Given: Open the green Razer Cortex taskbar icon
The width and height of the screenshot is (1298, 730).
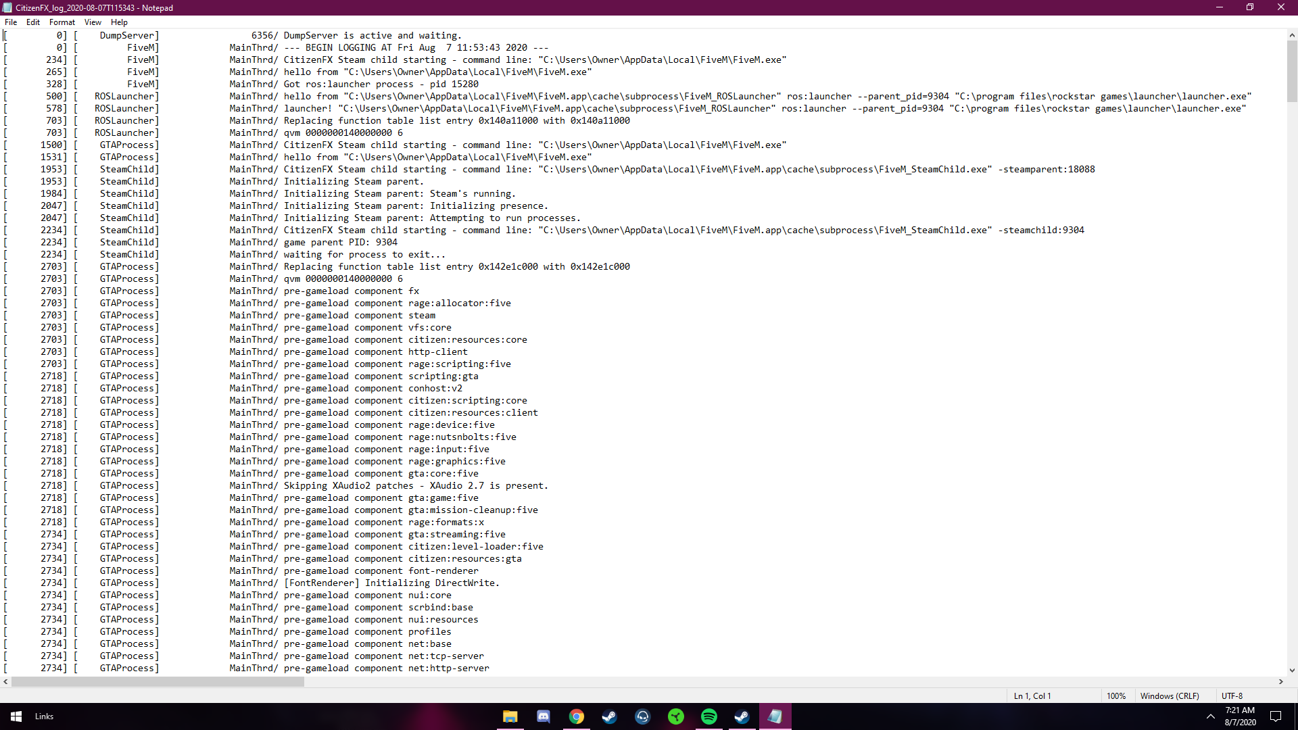Looking at the screenshot, I should (x=676, y=716).
